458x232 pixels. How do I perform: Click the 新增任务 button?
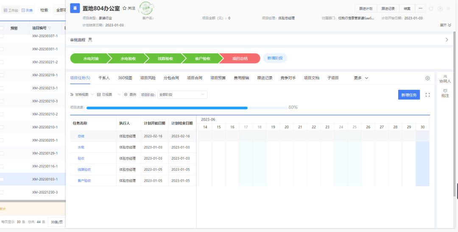[409, 95]
